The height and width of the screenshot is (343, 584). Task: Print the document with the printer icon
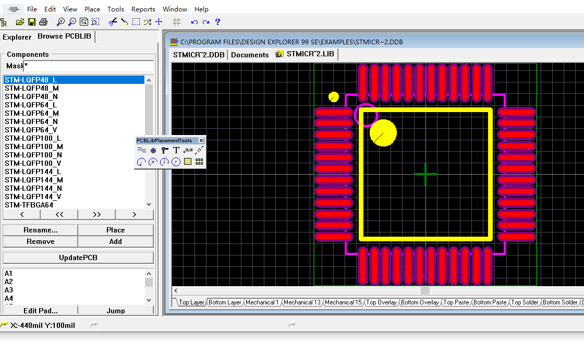click(x=43, y=22)
